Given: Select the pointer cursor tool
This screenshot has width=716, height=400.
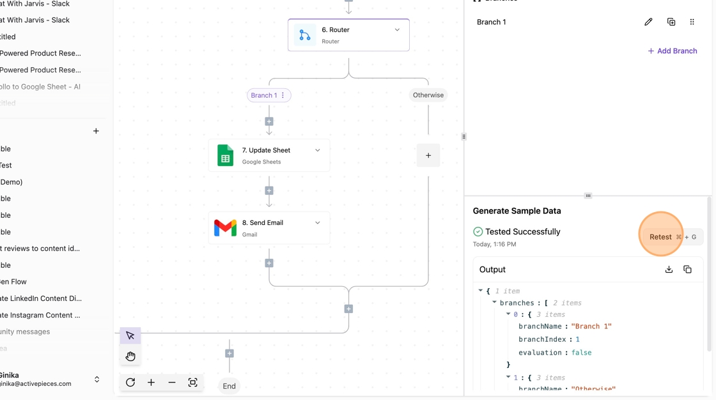Looking at the screenshot, I should (130, 335).
